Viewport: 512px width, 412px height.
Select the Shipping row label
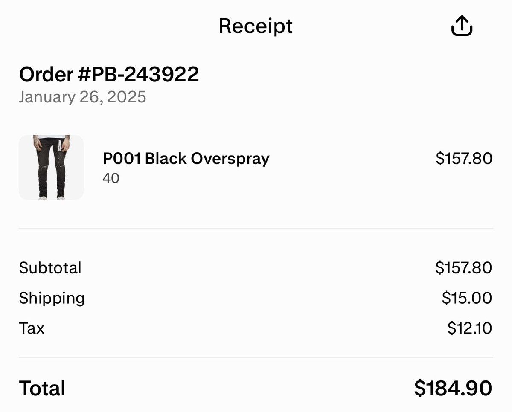[52, 298]
